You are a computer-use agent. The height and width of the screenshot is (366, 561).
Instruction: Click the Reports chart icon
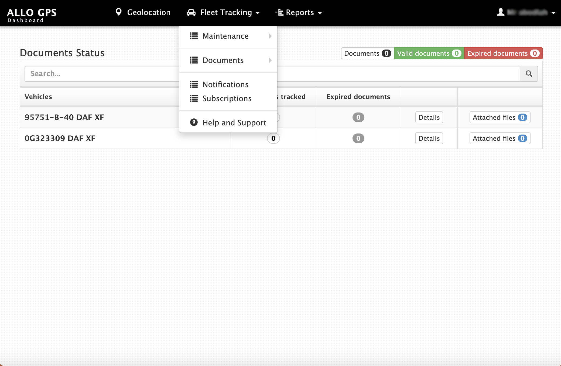pyautogui.click(x=279, y=12)
